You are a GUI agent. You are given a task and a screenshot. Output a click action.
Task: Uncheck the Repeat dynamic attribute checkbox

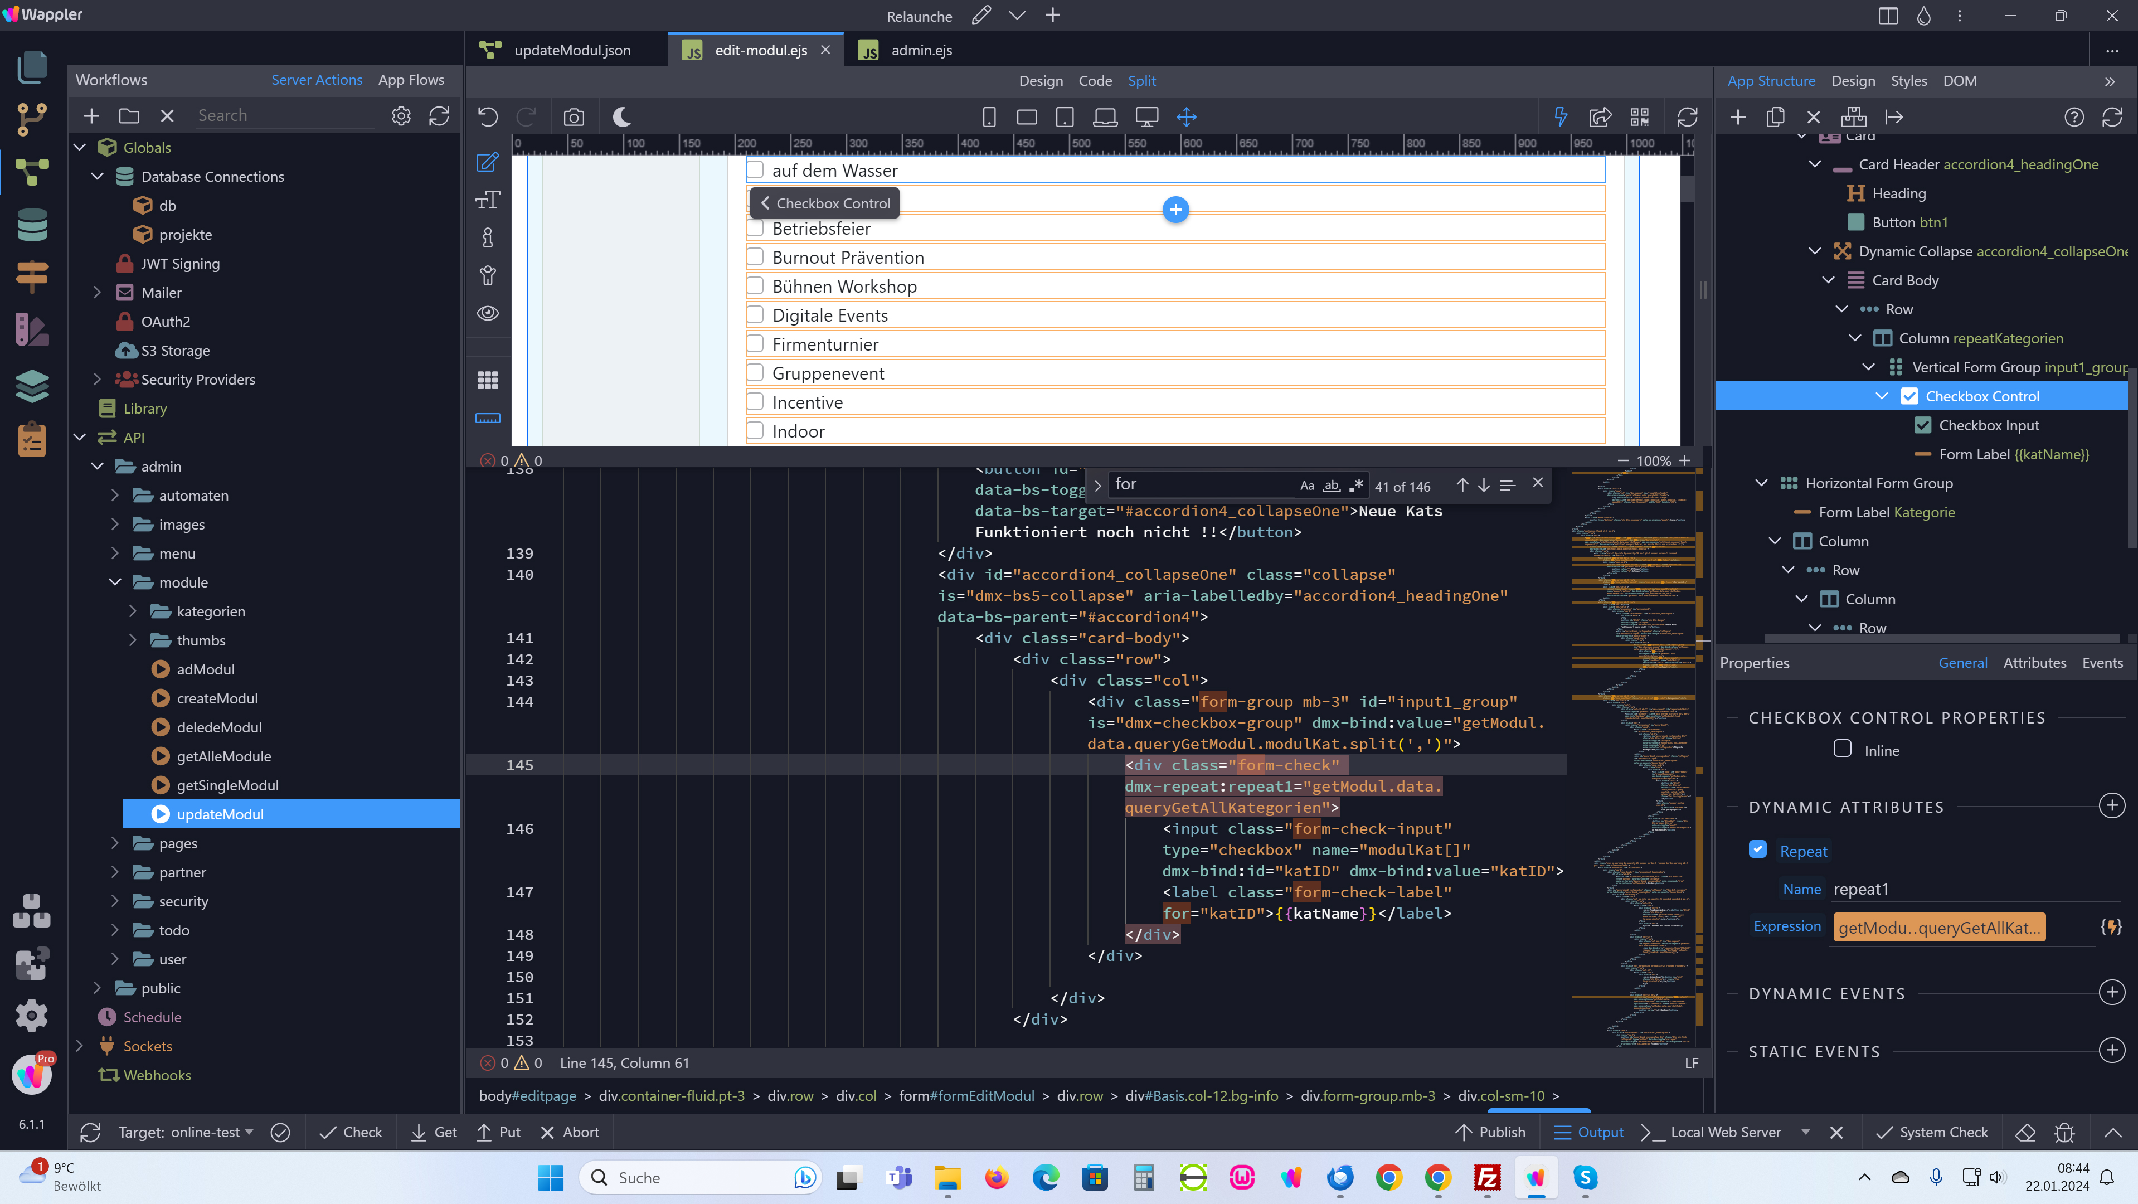pos(1757,849)
